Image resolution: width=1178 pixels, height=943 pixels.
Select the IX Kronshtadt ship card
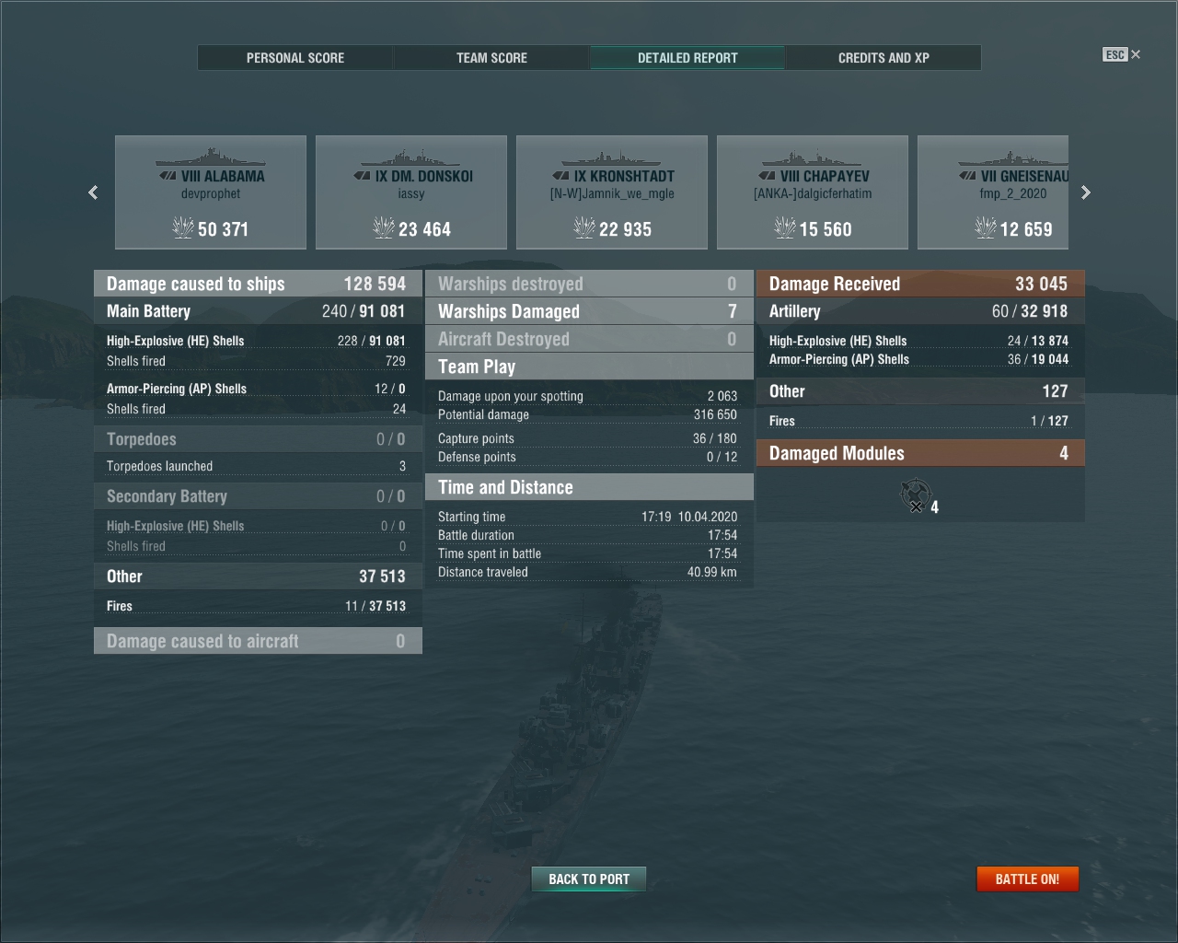pos(612,192)
